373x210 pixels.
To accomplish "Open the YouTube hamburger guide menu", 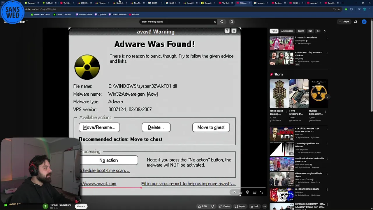I will click(5, 22).
